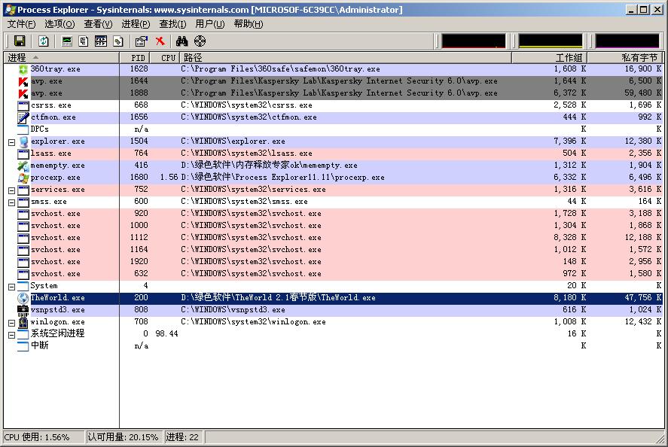Click the explorer.exe process icon
The width and height of the screenshot is (668, 447).
click(x=23, y=141)
